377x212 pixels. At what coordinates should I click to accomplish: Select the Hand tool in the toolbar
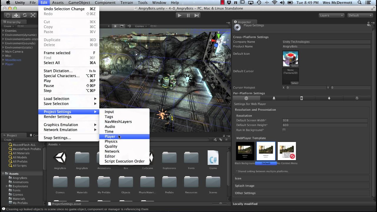[x=8, y=15]
